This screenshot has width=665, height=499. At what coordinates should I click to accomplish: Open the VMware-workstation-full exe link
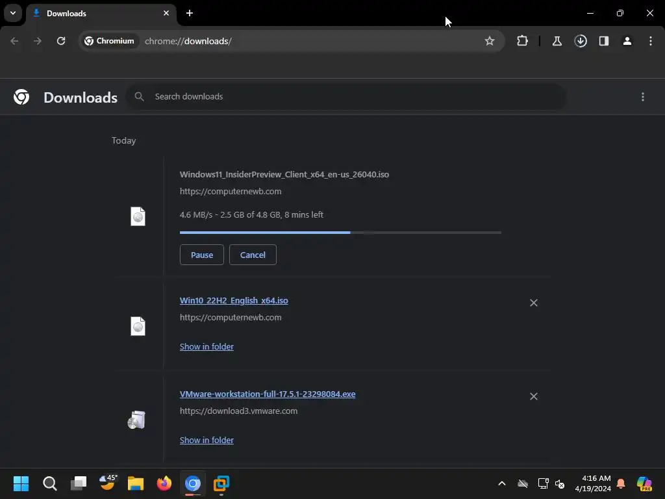[268, 394]
